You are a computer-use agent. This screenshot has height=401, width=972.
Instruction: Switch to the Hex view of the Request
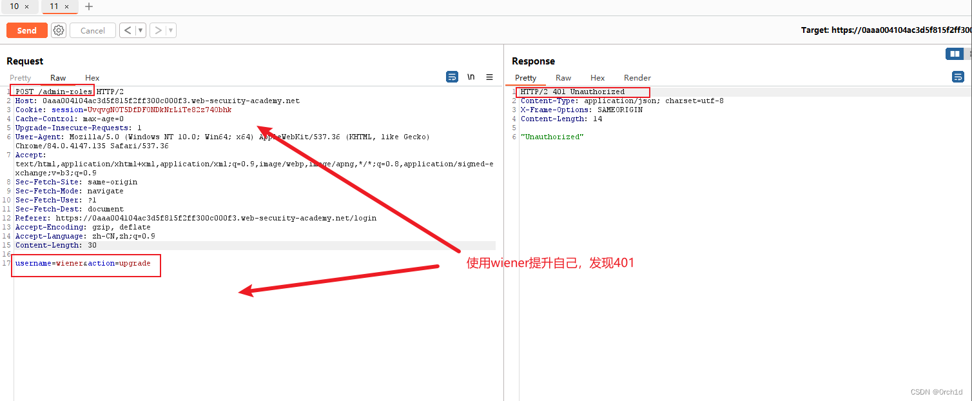(x=92, y=77)
